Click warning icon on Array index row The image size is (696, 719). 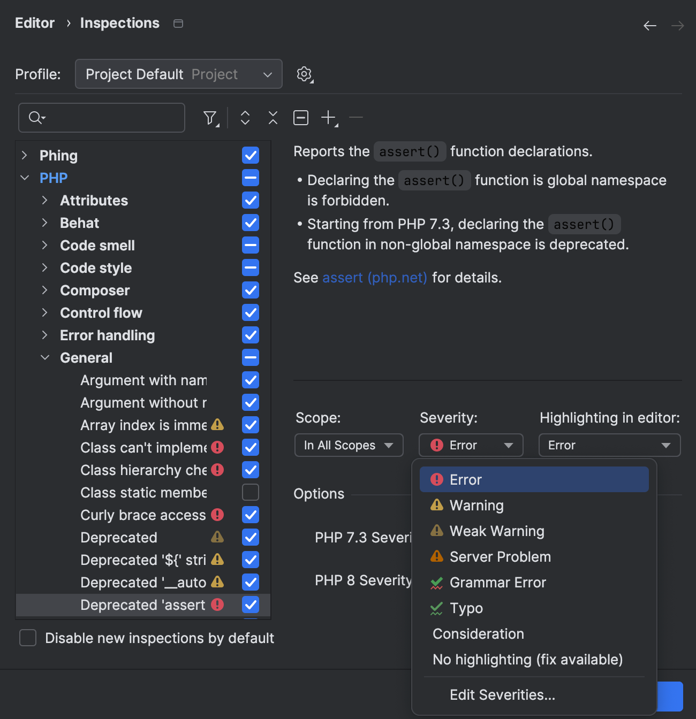pyautogui.click(x=217, y=425)
